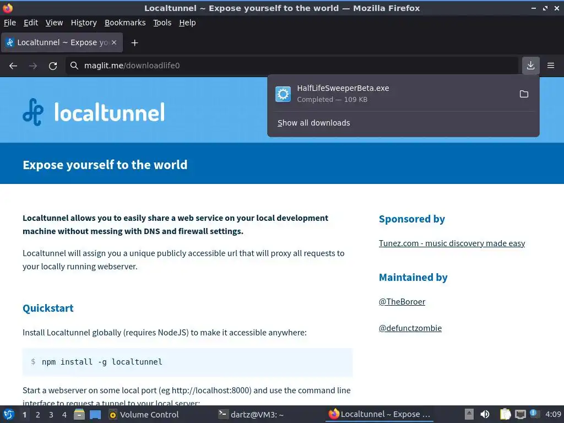Open the @defunctzombie maintainer link
The height and width of the screenshot is (423, 564).
(410, 328)
